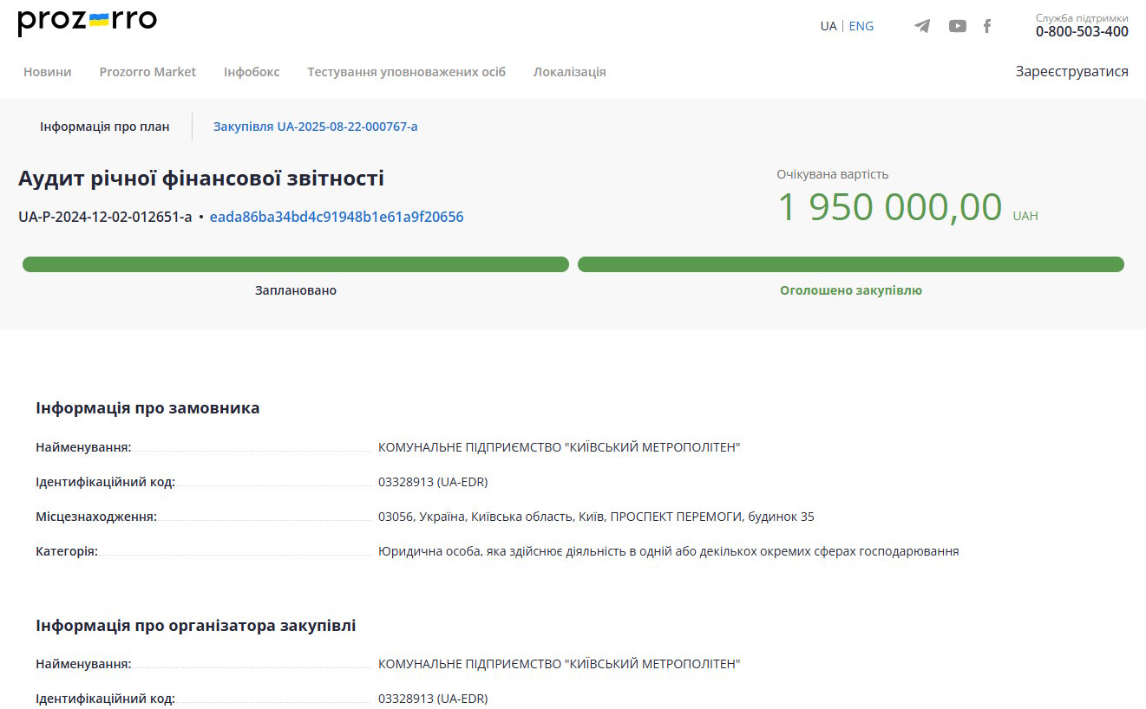Select the Інформація про план tab
This screenshot has width=1146, height=709.
pyautogui.click(x=105, y=127)
